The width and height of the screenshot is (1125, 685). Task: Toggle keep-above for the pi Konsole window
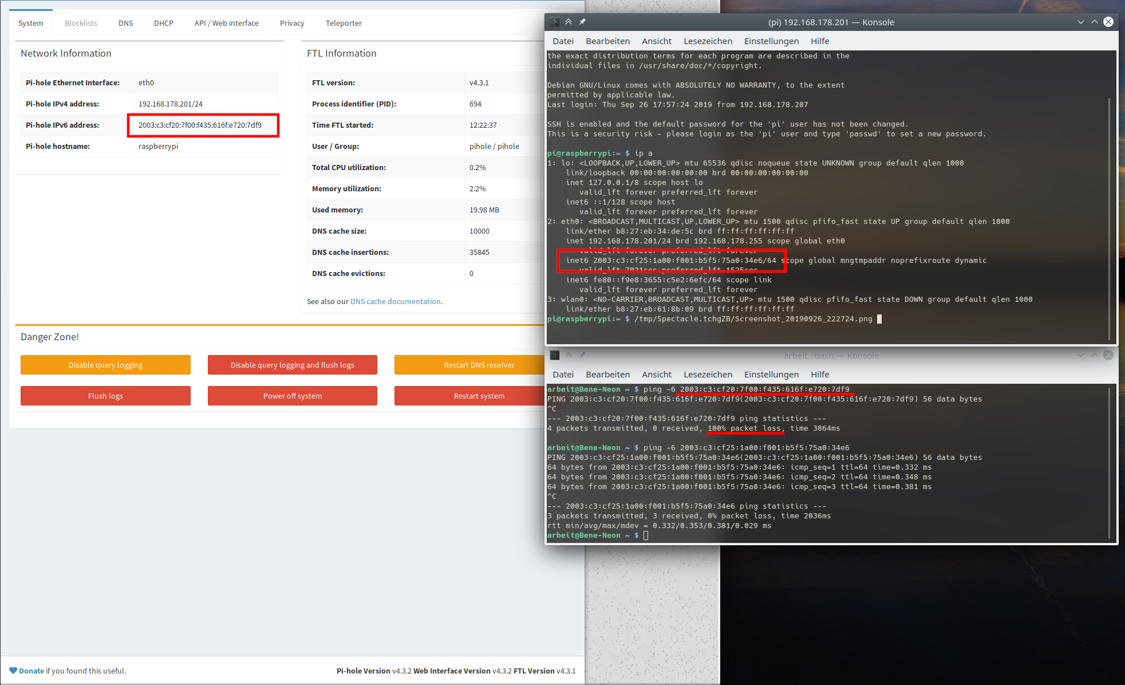568,22
